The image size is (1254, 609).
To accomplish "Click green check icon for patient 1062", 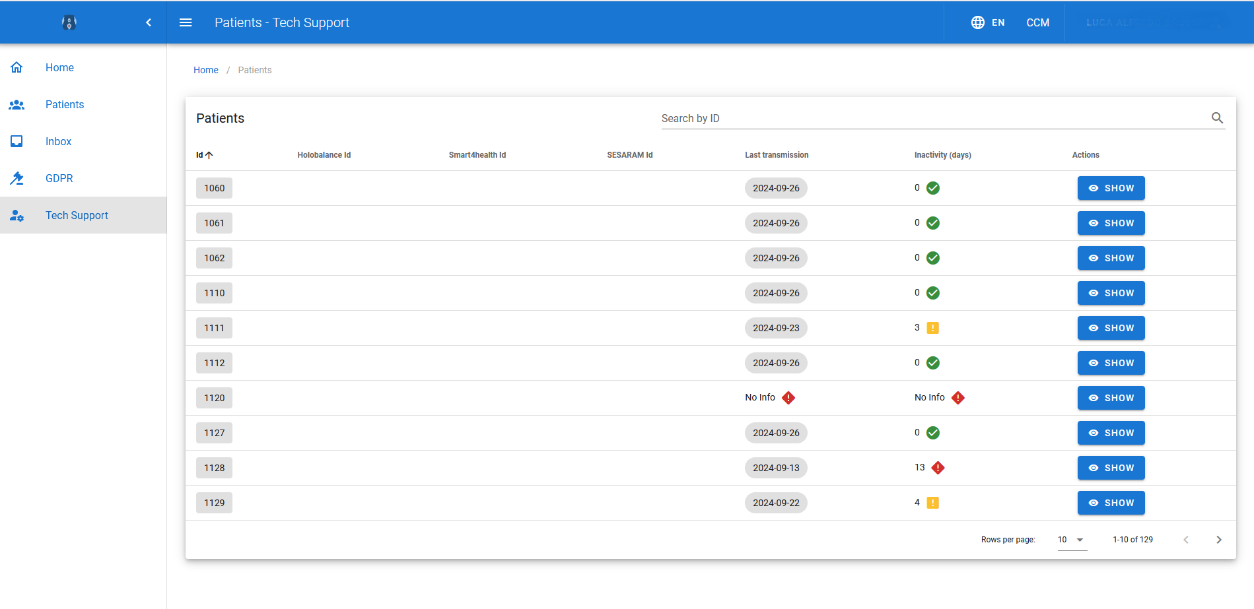I will [932, 258].
